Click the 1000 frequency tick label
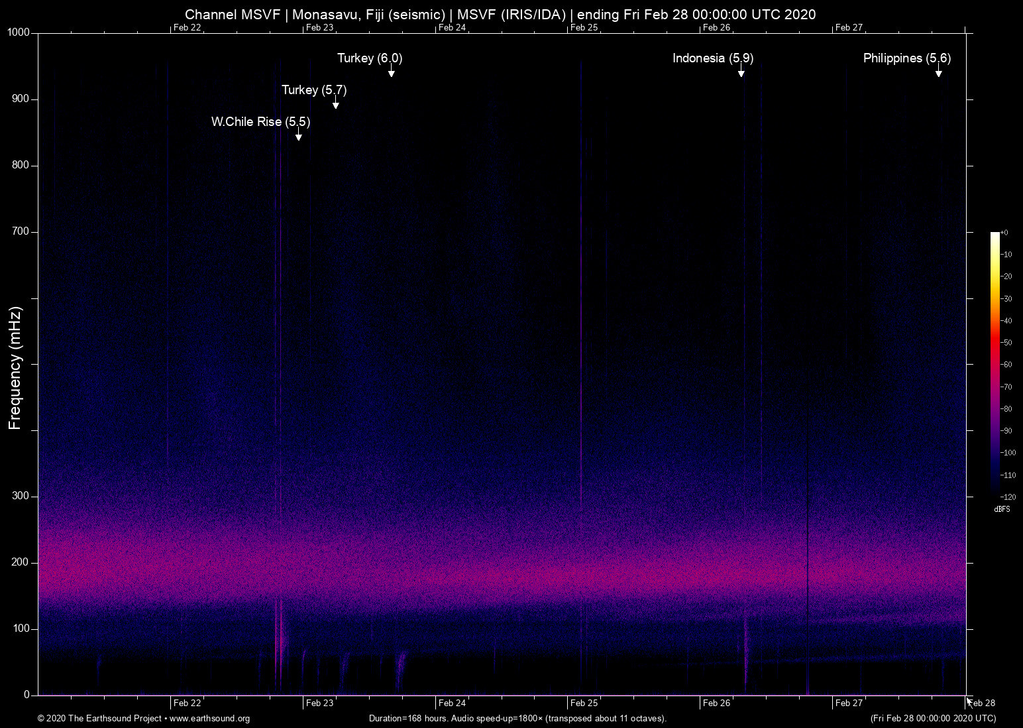This screenshot has height=728, width=1023. tap(17, 32)
